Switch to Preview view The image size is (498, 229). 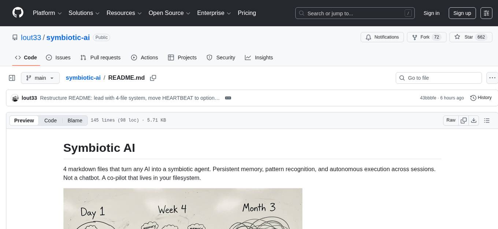24,120
